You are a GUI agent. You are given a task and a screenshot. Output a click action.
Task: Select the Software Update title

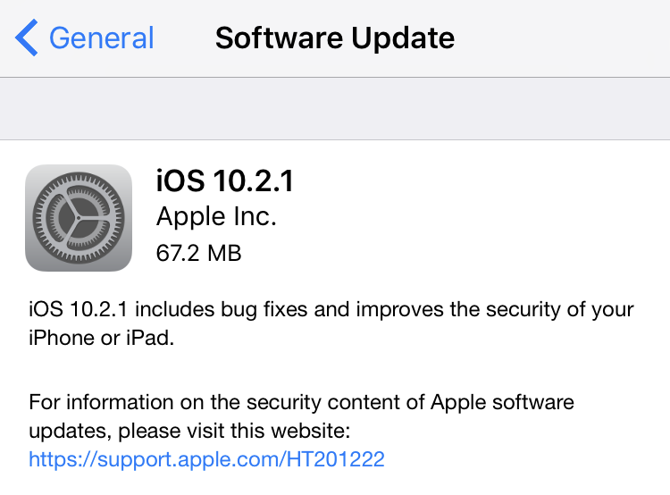[335, 38]
